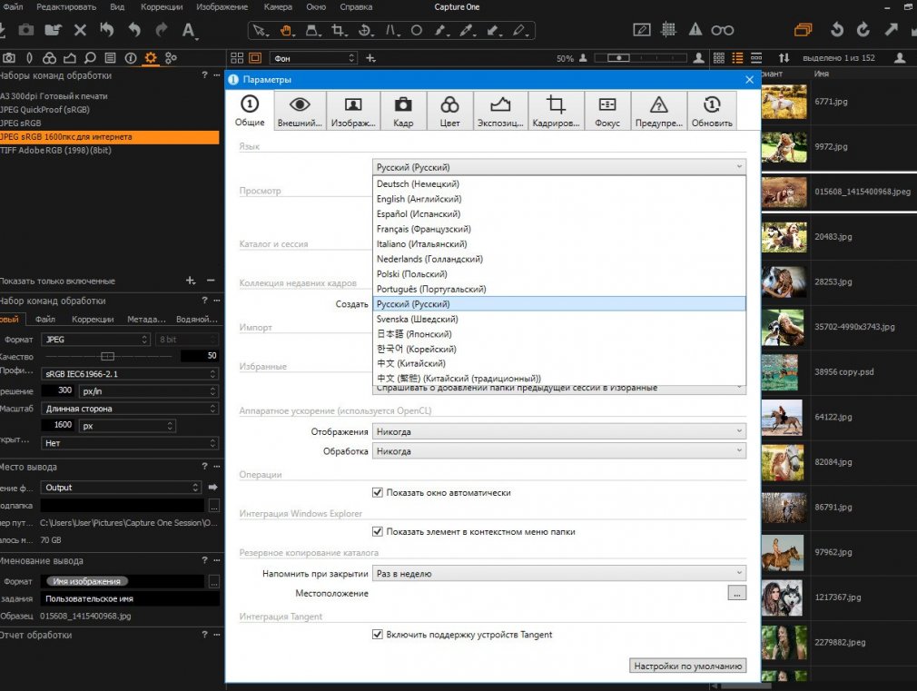
Task: Uncheck 'Показать элемент в контекстном меню папки'
Action: pyautogui.click(x=378, y=532)
